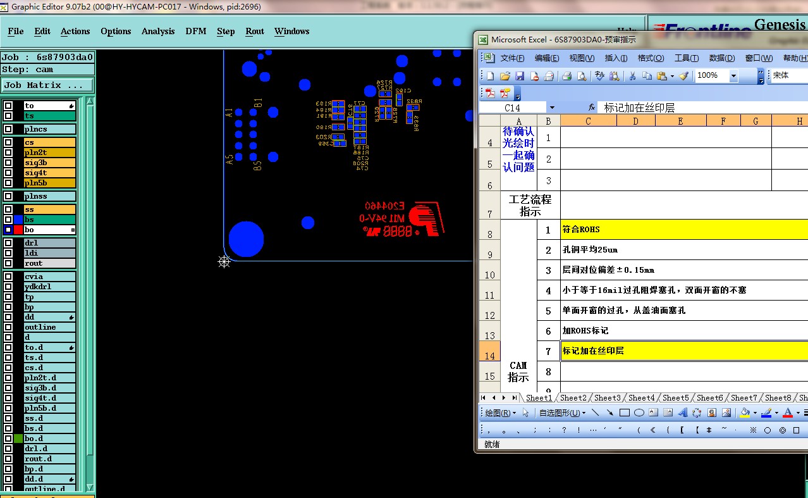
Task: Toggle the checkbox for layer 'drl'
Action: pos(8,243)
